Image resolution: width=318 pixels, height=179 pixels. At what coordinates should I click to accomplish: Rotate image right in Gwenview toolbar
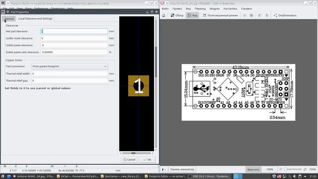pos(267,15)
